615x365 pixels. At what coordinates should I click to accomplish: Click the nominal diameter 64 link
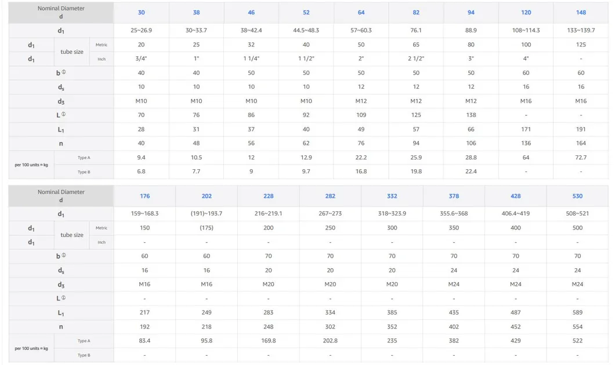click(361, 13)
